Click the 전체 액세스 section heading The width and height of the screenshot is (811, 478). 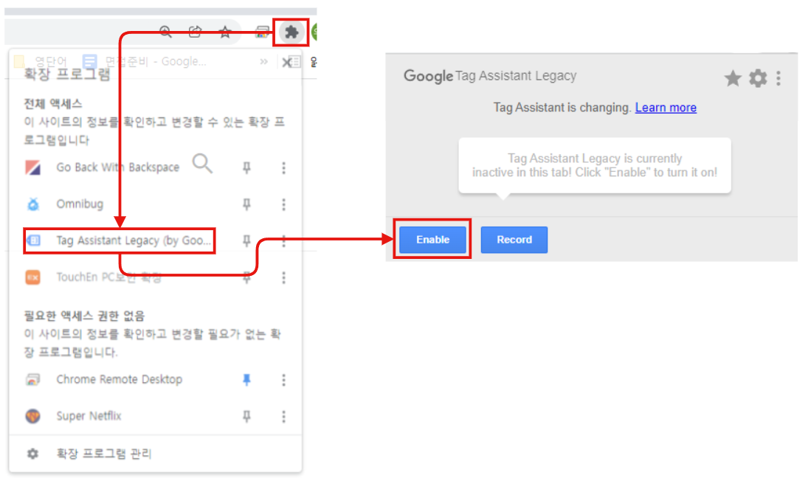[x=52, y=104]
